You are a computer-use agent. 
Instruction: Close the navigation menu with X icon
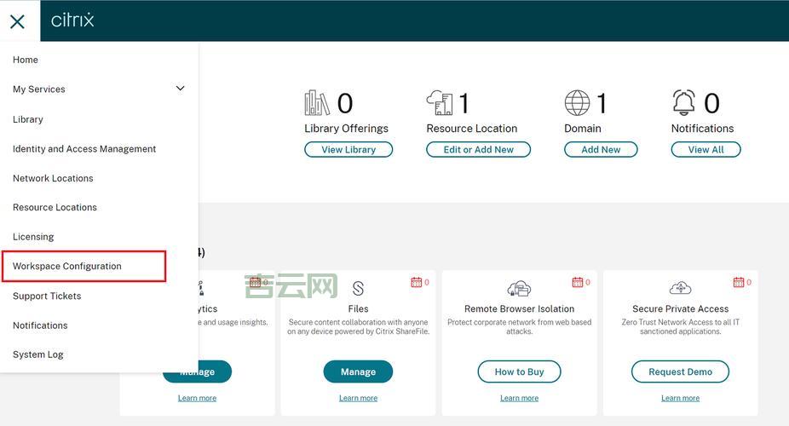(x=17, y=21)
